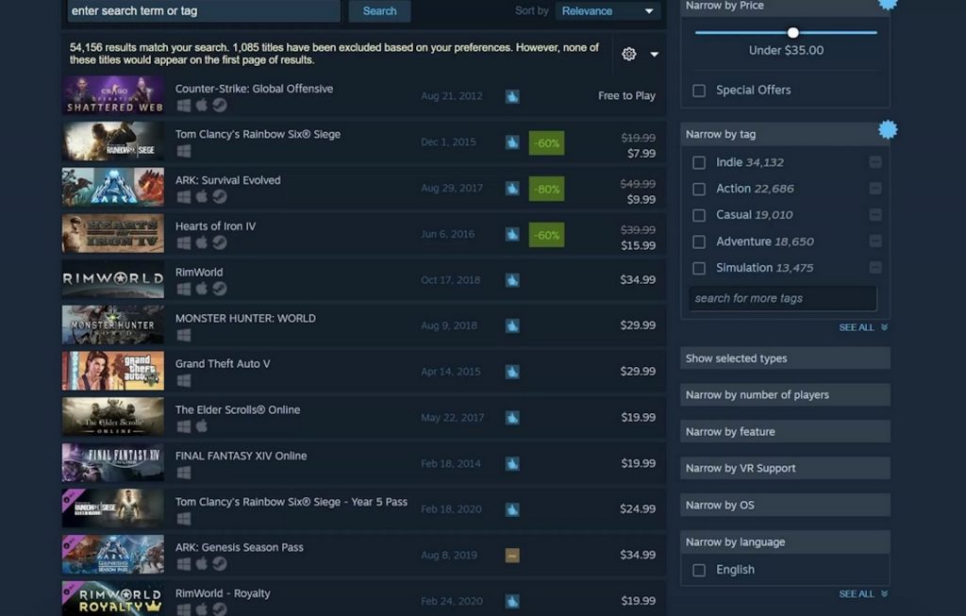This screenshot has width=966, height=616.
Task: Click SteamOS icon under RimWorld base game
Action: pos(219,289)
